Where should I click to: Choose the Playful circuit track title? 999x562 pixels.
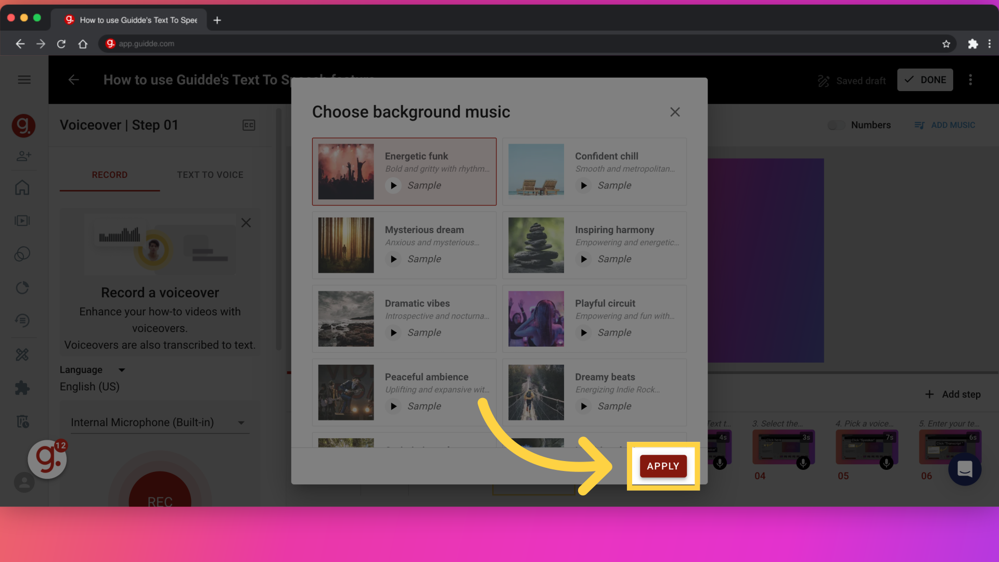pos(605,303)
